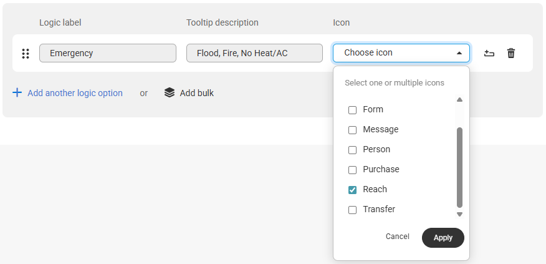
Task: Cancel the icon selection
Action: click(x=397, y=237)
